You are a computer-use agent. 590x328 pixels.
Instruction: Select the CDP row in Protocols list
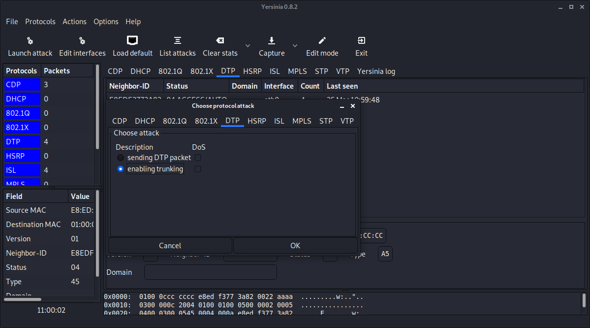(49, 84)
